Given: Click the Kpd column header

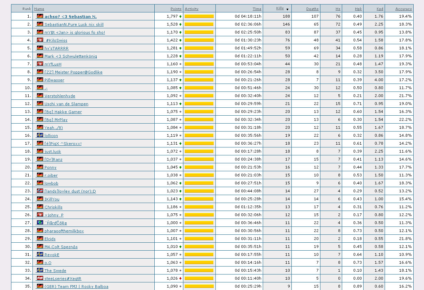Looking at the screenshot, I should pyautogui.click(x=380, y=9).
